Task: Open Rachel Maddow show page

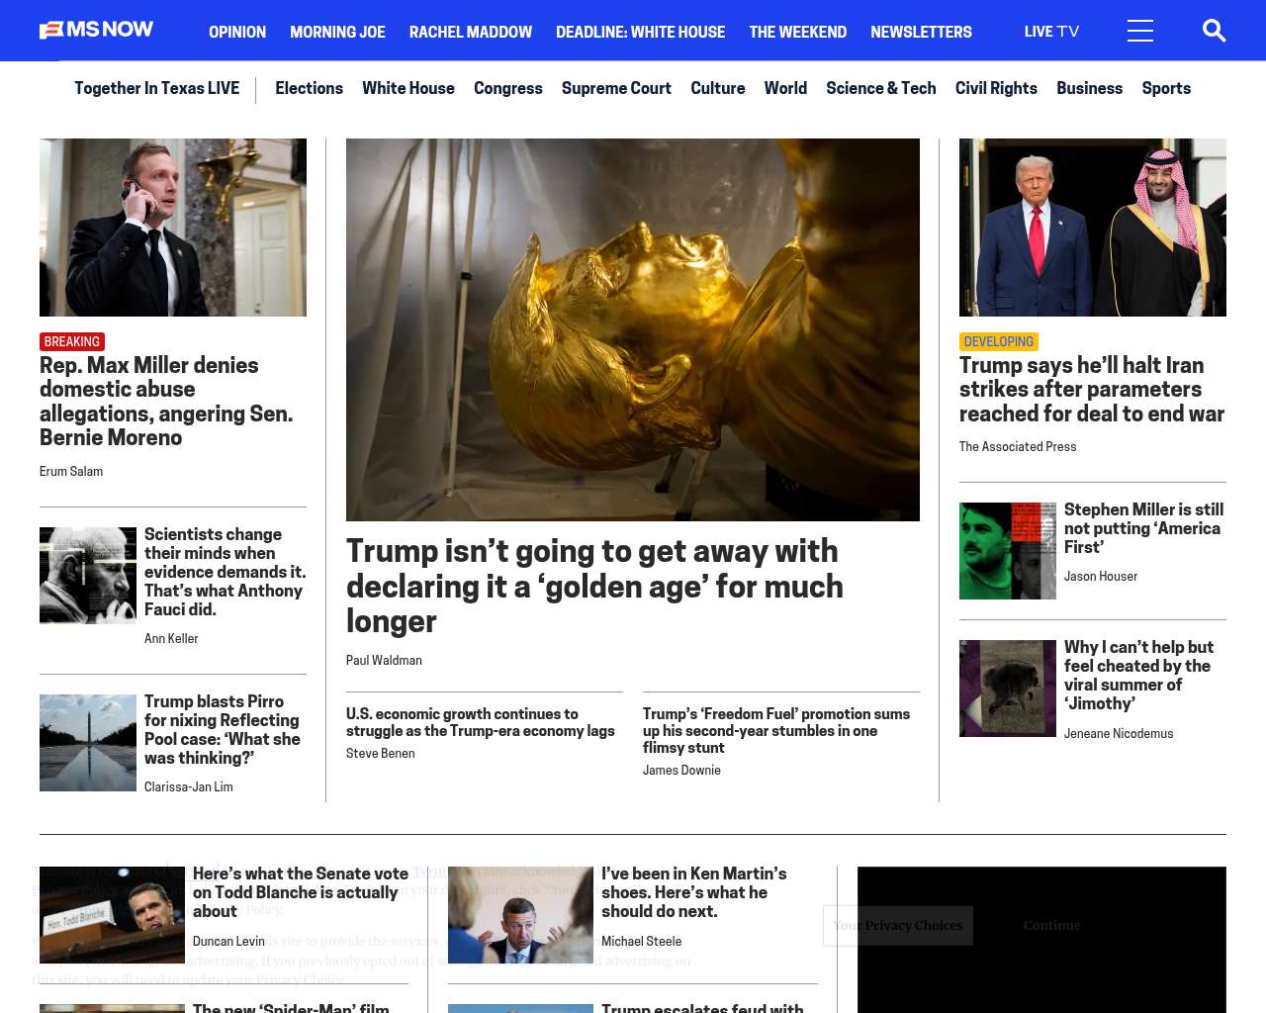Action: pos(471,32)
